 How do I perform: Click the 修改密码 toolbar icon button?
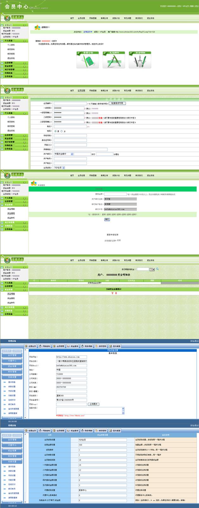(101, 346)
